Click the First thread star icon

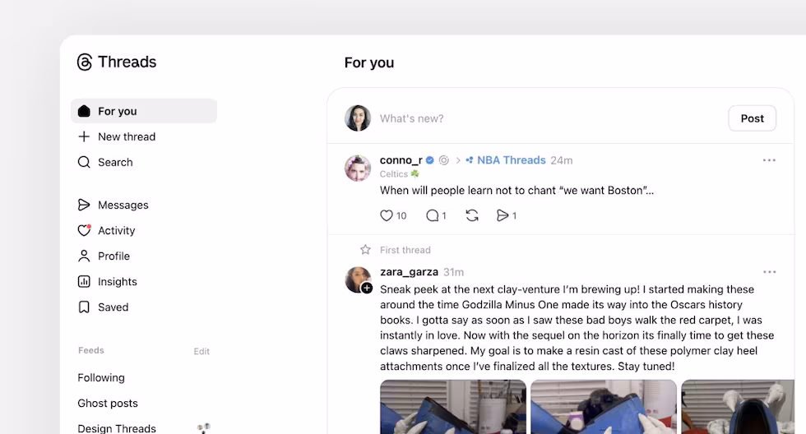pyautogui.click(x=365, y=250)
